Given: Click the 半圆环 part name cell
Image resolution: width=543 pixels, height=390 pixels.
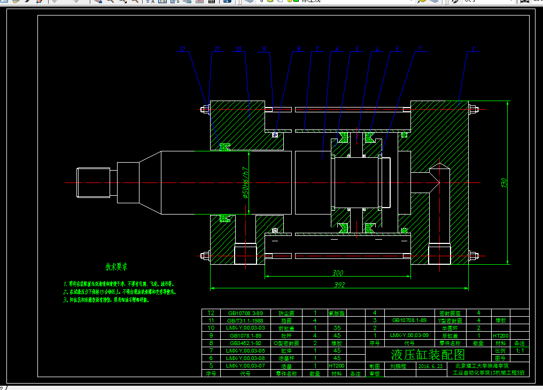Looking at the screenshot, I should tap(450, 328).
